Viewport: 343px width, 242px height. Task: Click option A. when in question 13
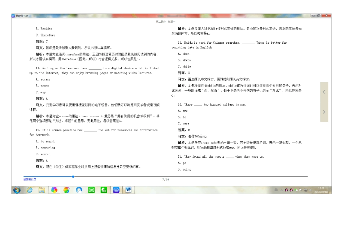pyautogui.click(x=183, y=54)
